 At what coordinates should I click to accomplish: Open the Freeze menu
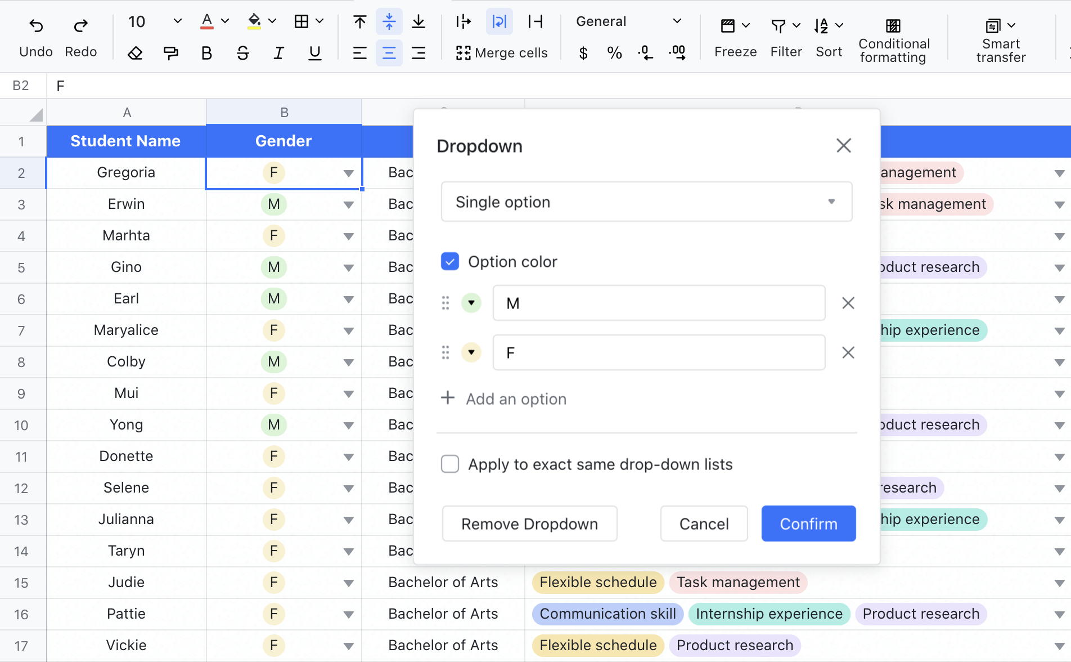pos(735,39)
